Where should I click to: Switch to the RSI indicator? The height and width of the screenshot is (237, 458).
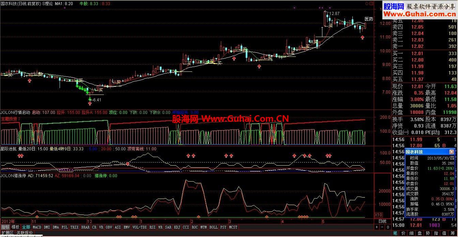tap(152, 227)
